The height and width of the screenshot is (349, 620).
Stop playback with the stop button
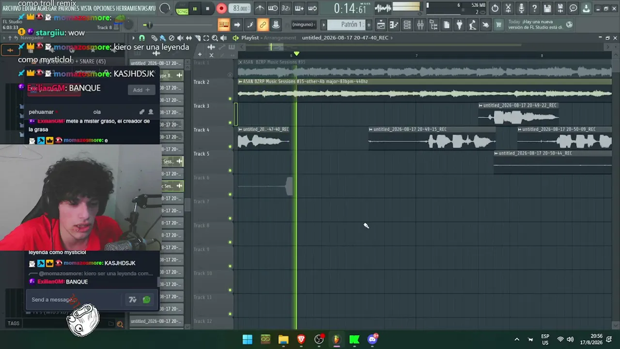[207, 8]
